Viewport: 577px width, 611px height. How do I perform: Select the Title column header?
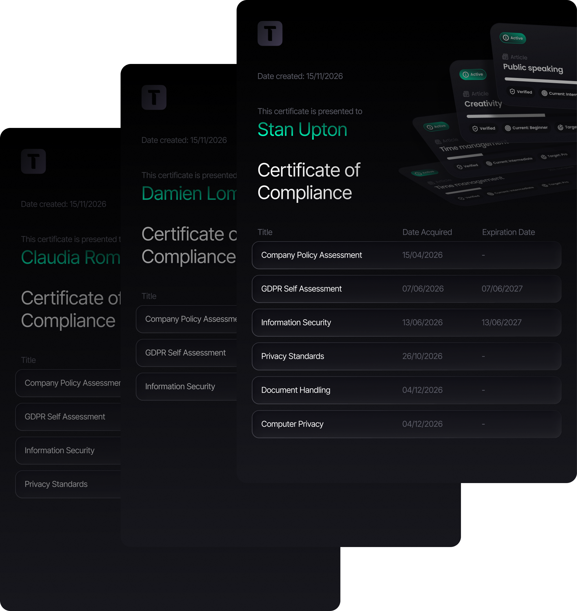(x=265, y=232)
